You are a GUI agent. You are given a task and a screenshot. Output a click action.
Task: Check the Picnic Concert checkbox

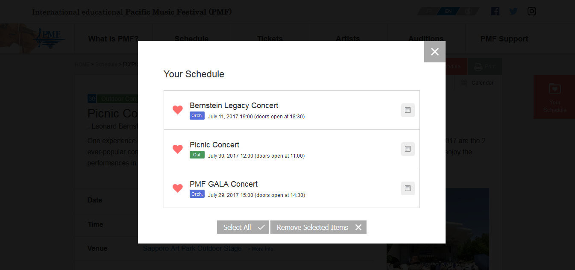click(x=408, y=149)
